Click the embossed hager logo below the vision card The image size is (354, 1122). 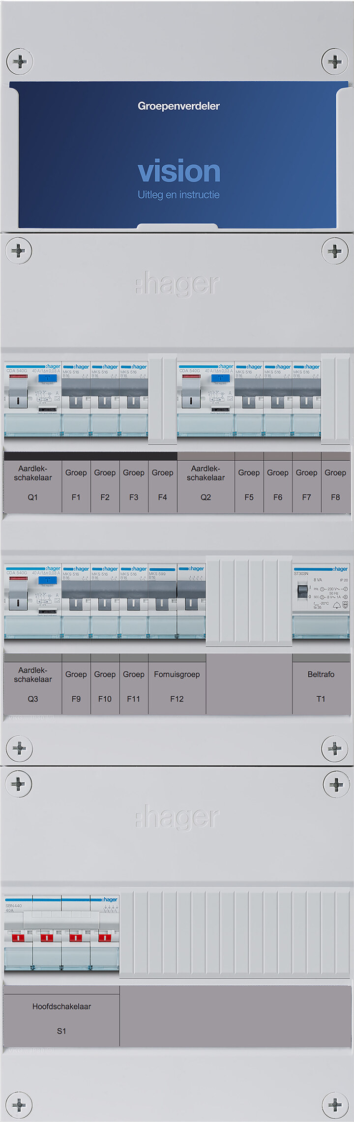177,285
